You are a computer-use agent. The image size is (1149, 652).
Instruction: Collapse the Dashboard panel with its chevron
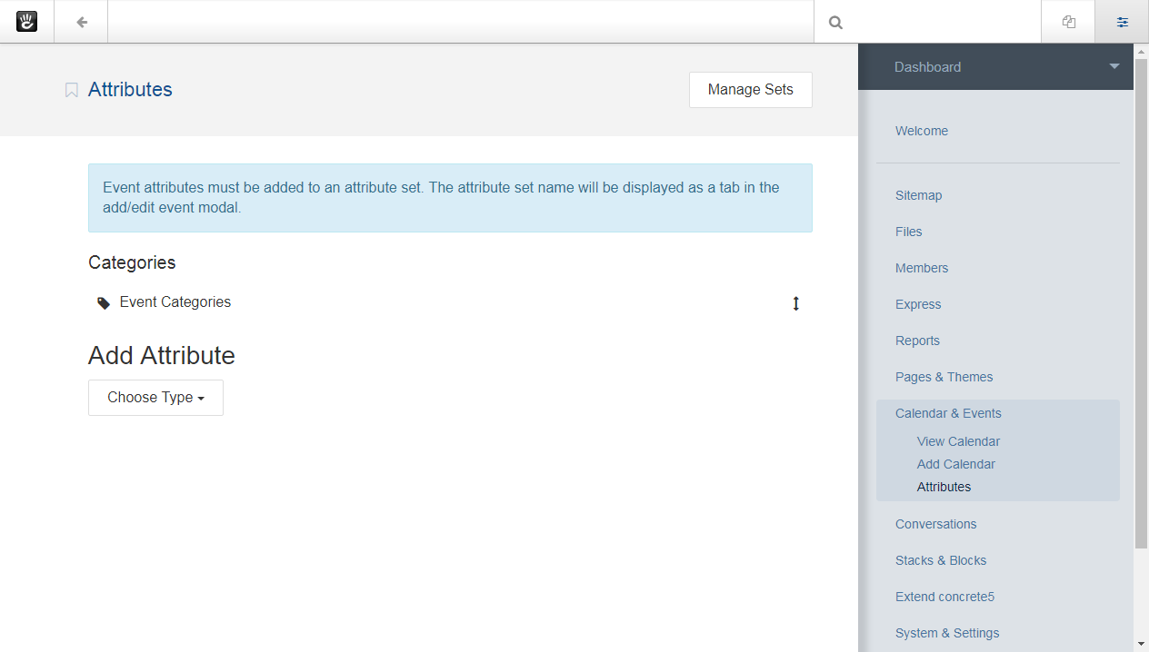pyautogui.click(x=1114, y=65)
